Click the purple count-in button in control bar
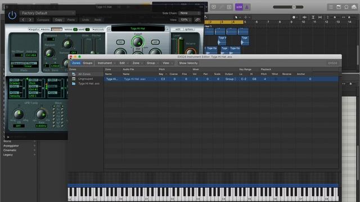The height and width of the screenshot is (202, 360). (239, 7)
